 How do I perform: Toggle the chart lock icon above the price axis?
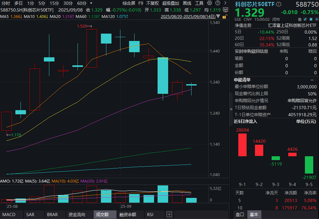(x=225, y=17)
